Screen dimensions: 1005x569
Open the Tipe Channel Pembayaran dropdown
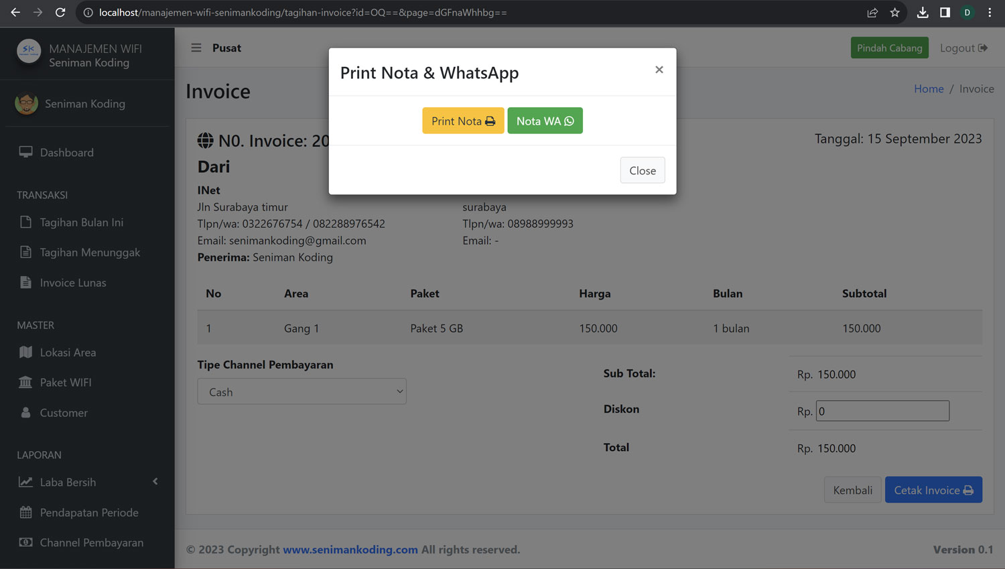click(x=301, y=391)
